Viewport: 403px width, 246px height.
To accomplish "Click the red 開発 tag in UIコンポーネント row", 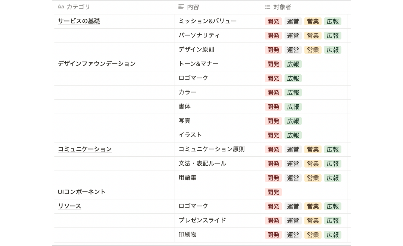I will tap(273, 192).
